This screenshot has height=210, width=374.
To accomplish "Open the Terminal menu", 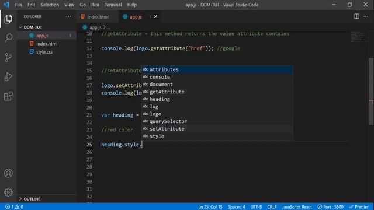I will pyautogui.click(x=113, y=5).
